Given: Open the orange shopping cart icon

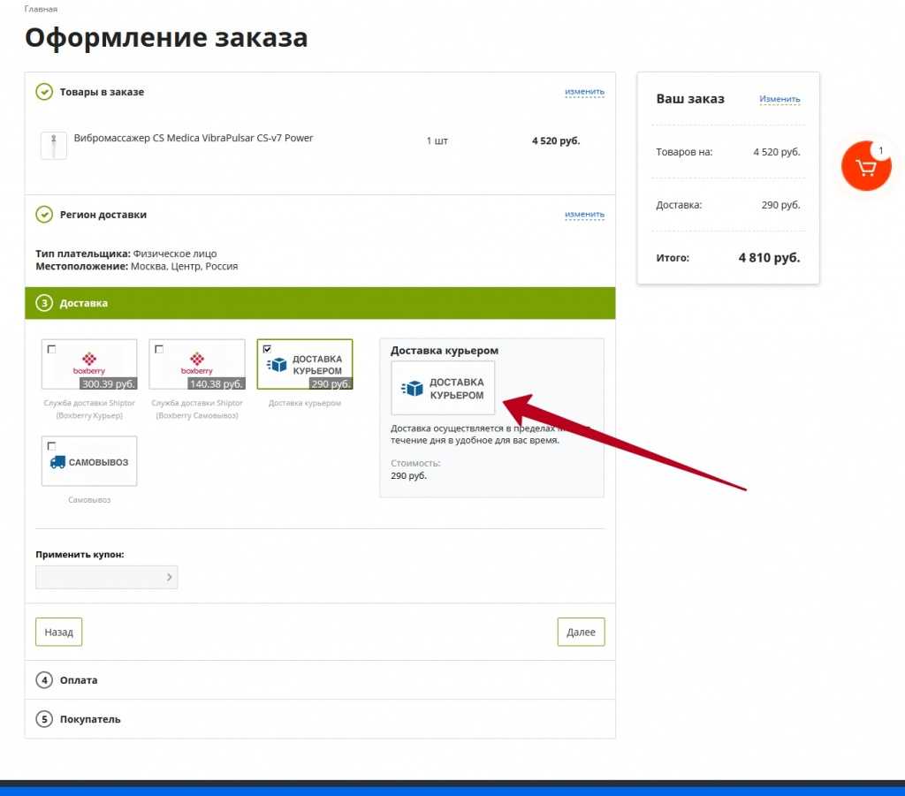Looking at the screenshot, I should click(866, 166).
